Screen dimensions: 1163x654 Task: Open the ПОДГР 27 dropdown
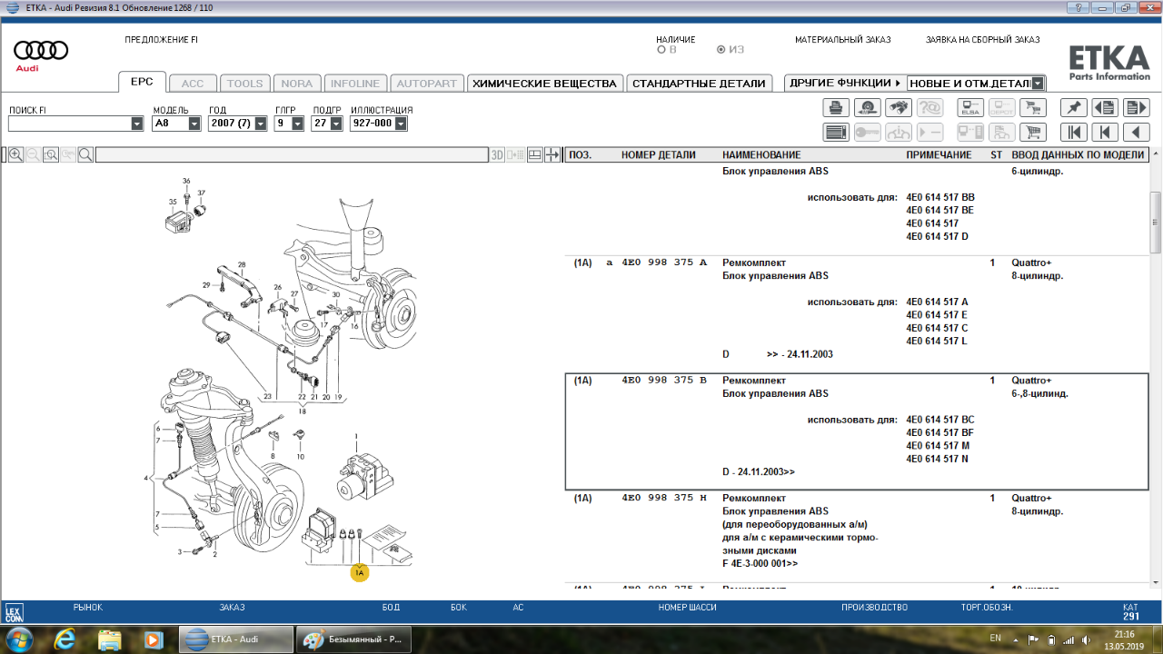click(335, 124)
